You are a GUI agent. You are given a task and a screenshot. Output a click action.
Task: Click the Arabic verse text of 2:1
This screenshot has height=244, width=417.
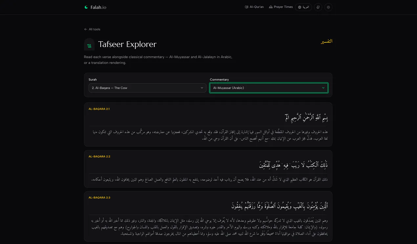306,117
